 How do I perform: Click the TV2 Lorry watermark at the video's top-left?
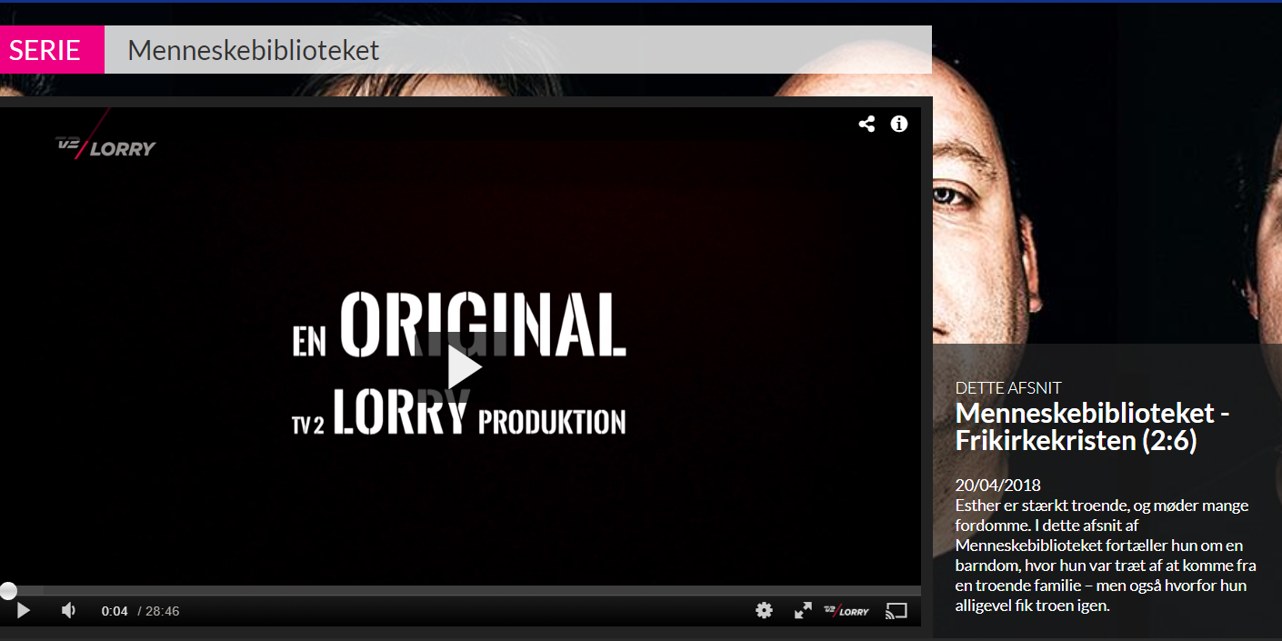click(x=105, y=146)
